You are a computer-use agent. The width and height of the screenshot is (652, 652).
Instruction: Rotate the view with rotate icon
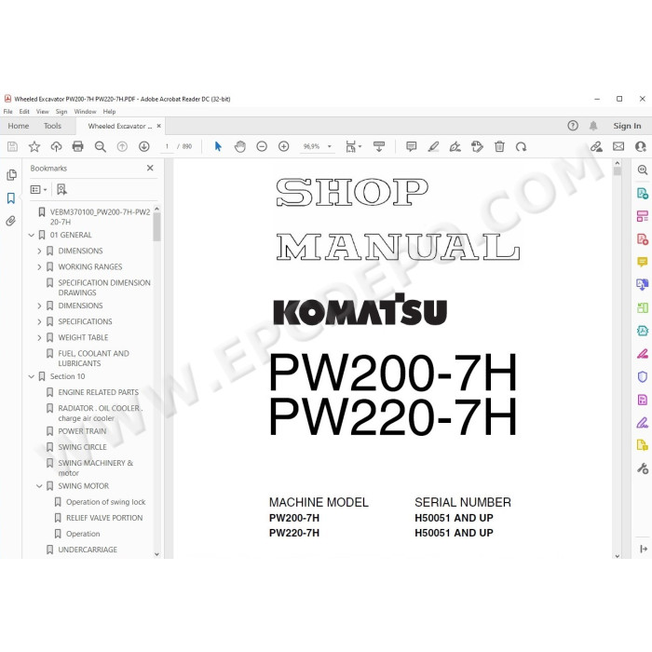pos(521,146)
